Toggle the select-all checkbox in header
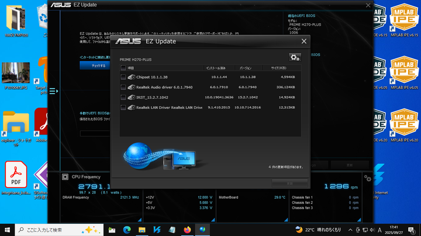421x236 pixels. pos(123,68)
